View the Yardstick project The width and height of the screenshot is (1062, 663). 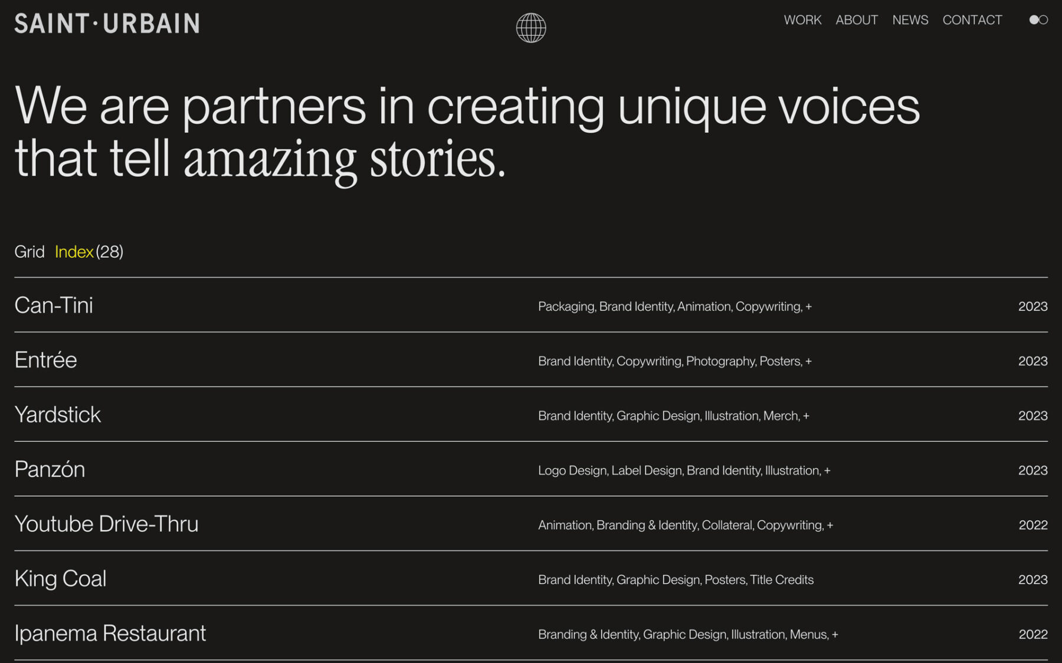tap(58, 415)
